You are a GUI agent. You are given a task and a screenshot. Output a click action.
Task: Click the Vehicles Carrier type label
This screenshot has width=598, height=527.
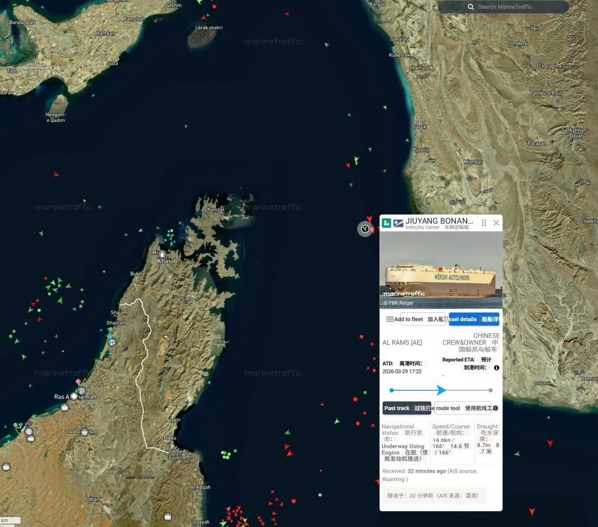tap(422, 227)
